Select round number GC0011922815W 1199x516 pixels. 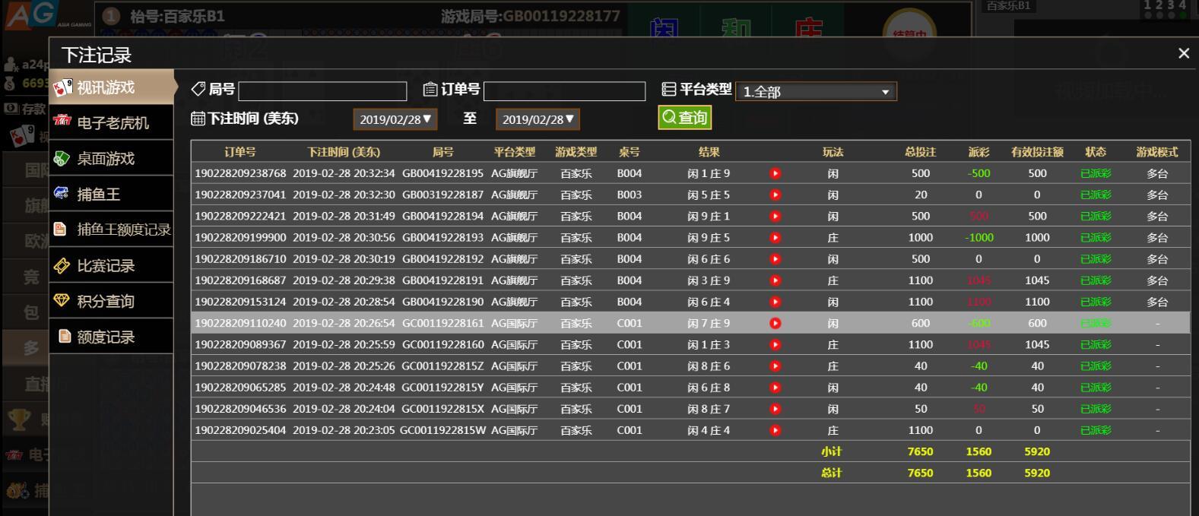point(442,430)
